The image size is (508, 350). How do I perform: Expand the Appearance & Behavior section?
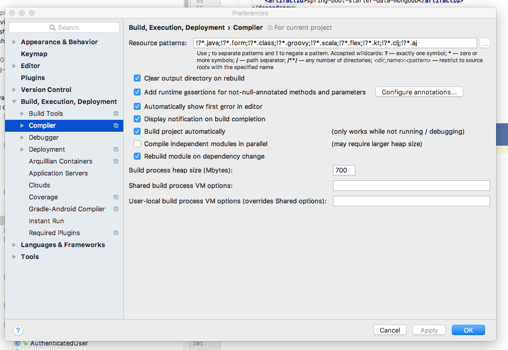14,42
